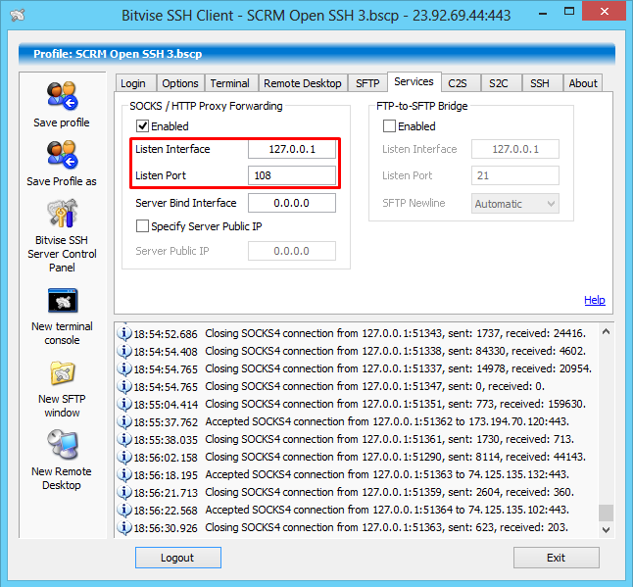The height and width of the screenshot is (587, 633).
Task: Click the Server Bind Interface field
Action: point(292,203)
